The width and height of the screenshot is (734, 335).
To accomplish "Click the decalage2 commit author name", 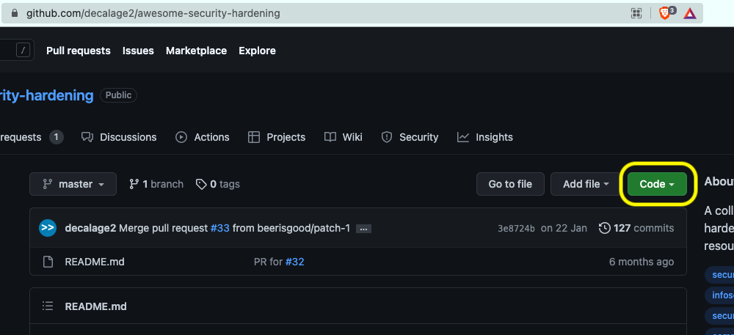I will (x=90, y=229).
